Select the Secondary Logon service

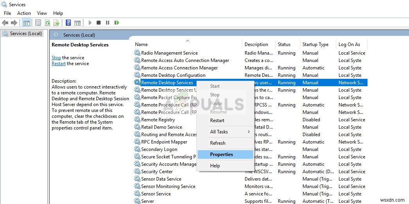250,149
